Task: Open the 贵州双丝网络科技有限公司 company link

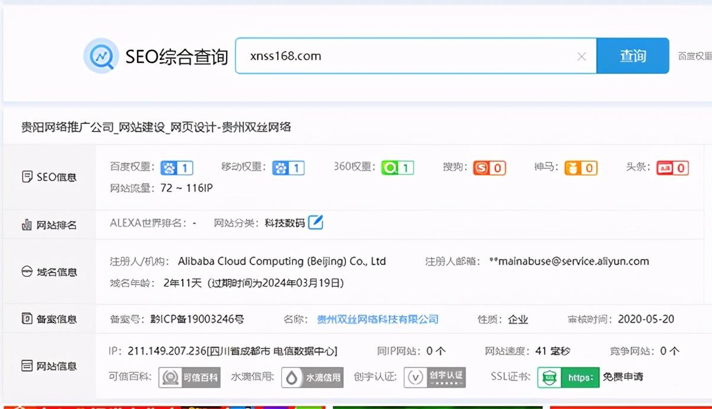Action: (378, 319)
